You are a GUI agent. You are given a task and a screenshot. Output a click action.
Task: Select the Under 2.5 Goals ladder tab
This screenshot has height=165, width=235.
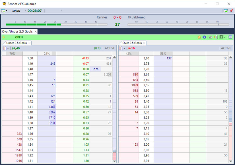[17, 43]
